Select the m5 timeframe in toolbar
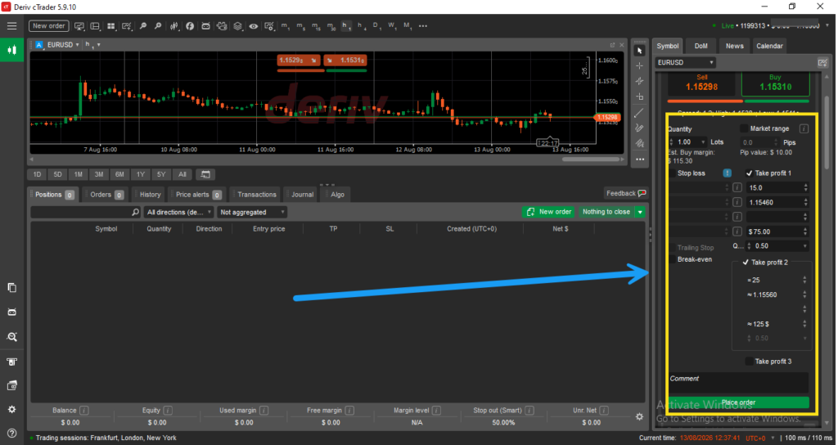The width and height of the screenshot is (838, 445). pyautogui.click(x=300, y=25)
